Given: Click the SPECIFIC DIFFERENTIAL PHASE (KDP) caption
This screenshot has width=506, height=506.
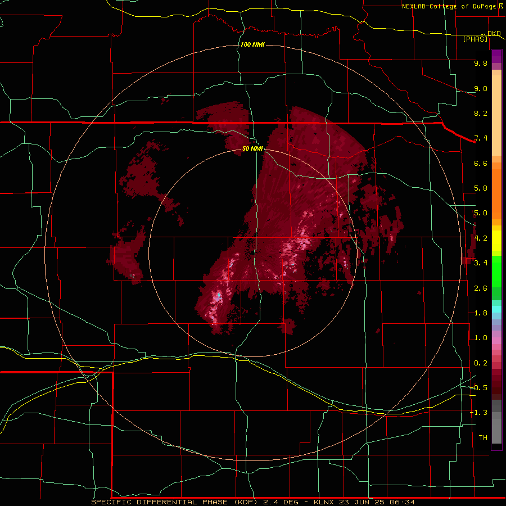Looking at the screenshot, I should (174, 502).
